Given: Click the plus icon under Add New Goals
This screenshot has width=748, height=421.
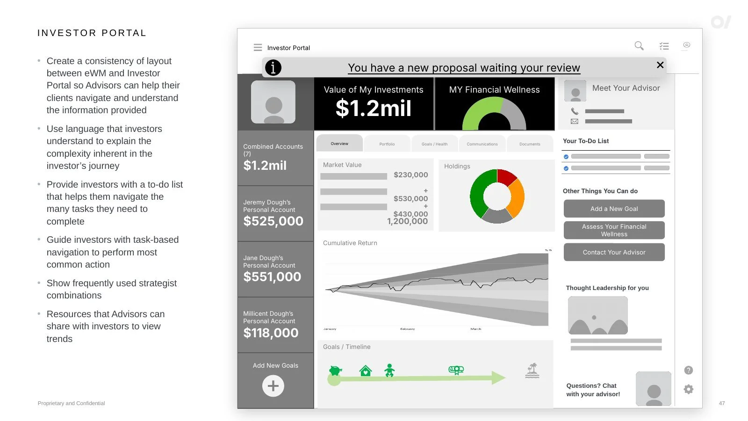Looking at the screenshot, I should 273,386.
